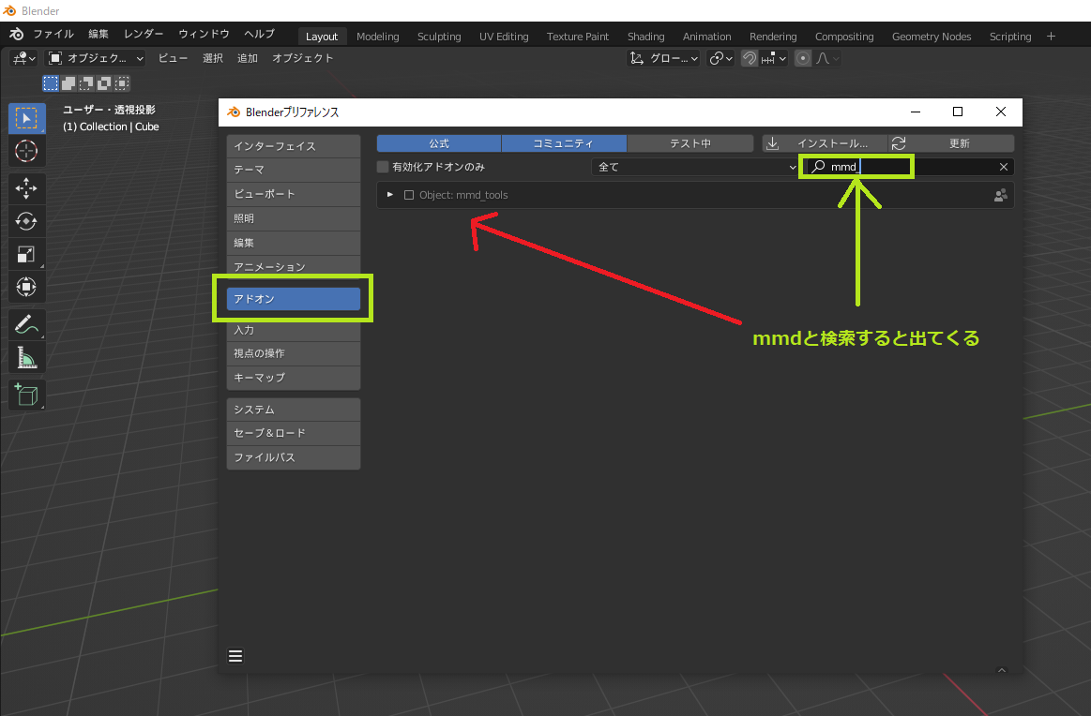This screenshot has width=1091, height=716.
Task: Click the Refresh addons icon
Action: point(899,143)
